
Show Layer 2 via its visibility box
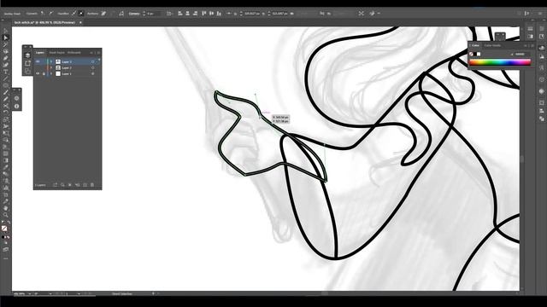click(38, 68)
